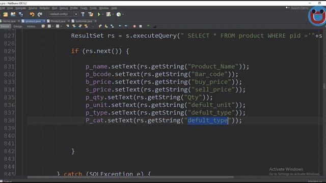The height and width of the screenshot is (183, 326).
Task: Click the Search (Ctrl+I) field
Action: pyautogui.click(x=300, y=8)
